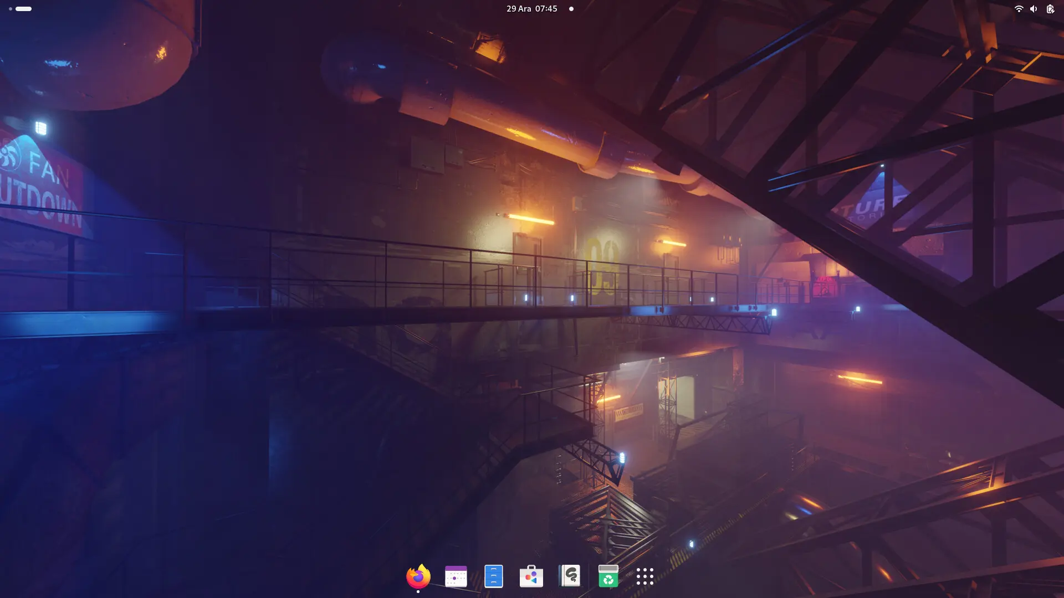Open the green Trash bin in dock

608,576
